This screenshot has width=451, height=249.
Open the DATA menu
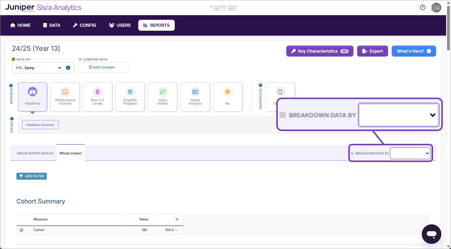pos(52,25)
